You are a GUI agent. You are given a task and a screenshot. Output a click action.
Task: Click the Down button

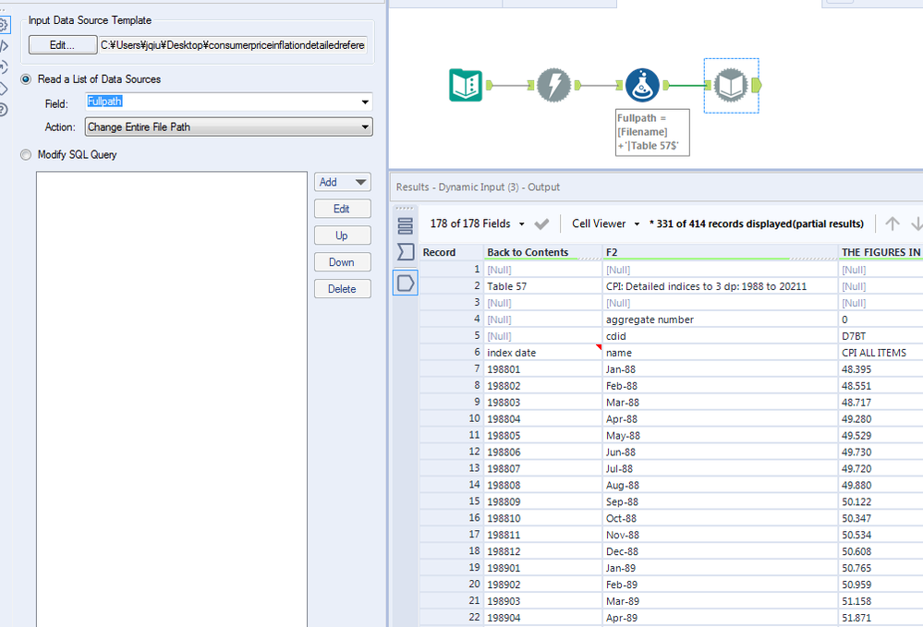pyautogui.click(x=342, y=262)
